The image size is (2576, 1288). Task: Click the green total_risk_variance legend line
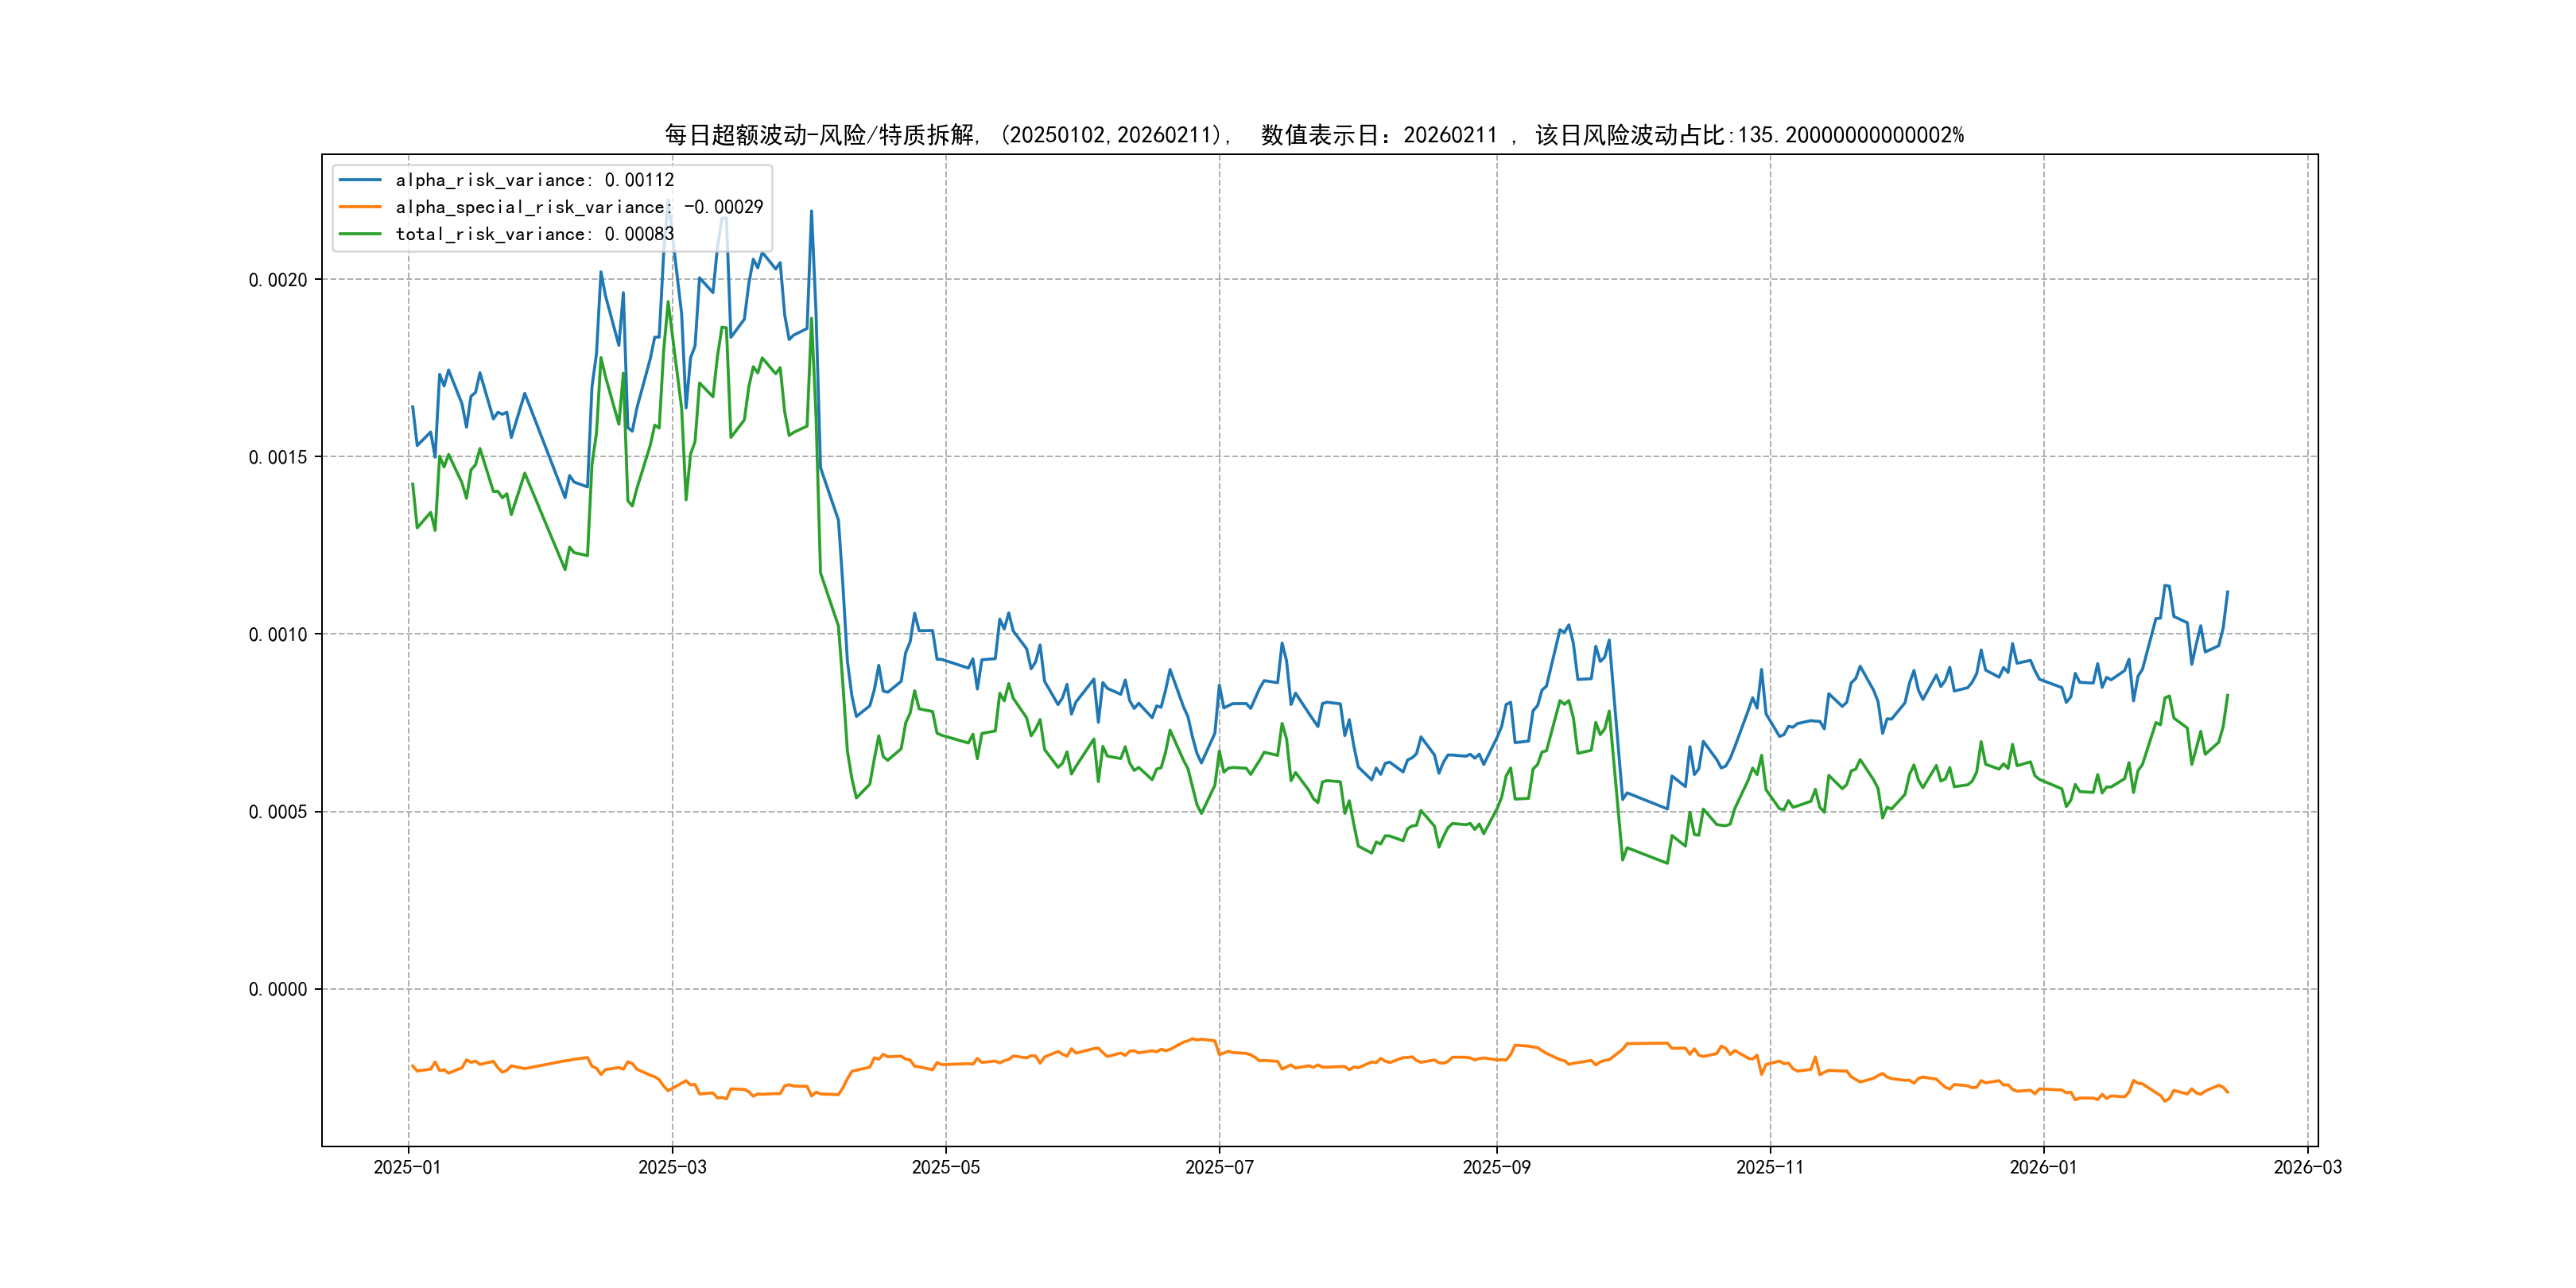point(360,234)
